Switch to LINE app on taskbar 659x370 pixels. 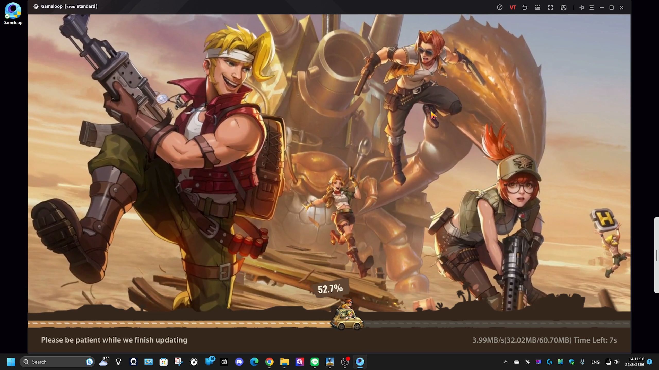click(x=315, y=362)
